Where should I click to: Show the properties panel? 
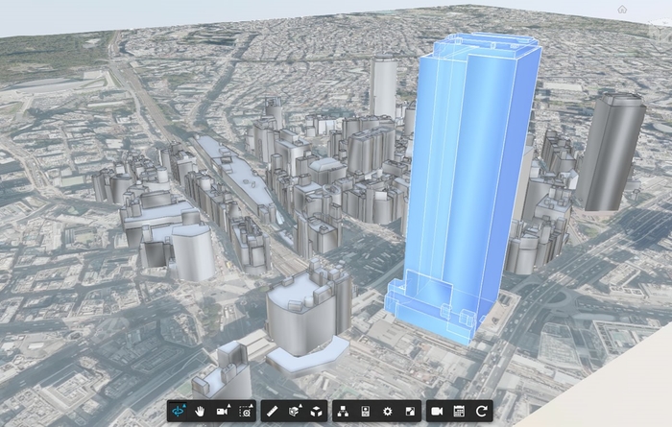[366, 411]
